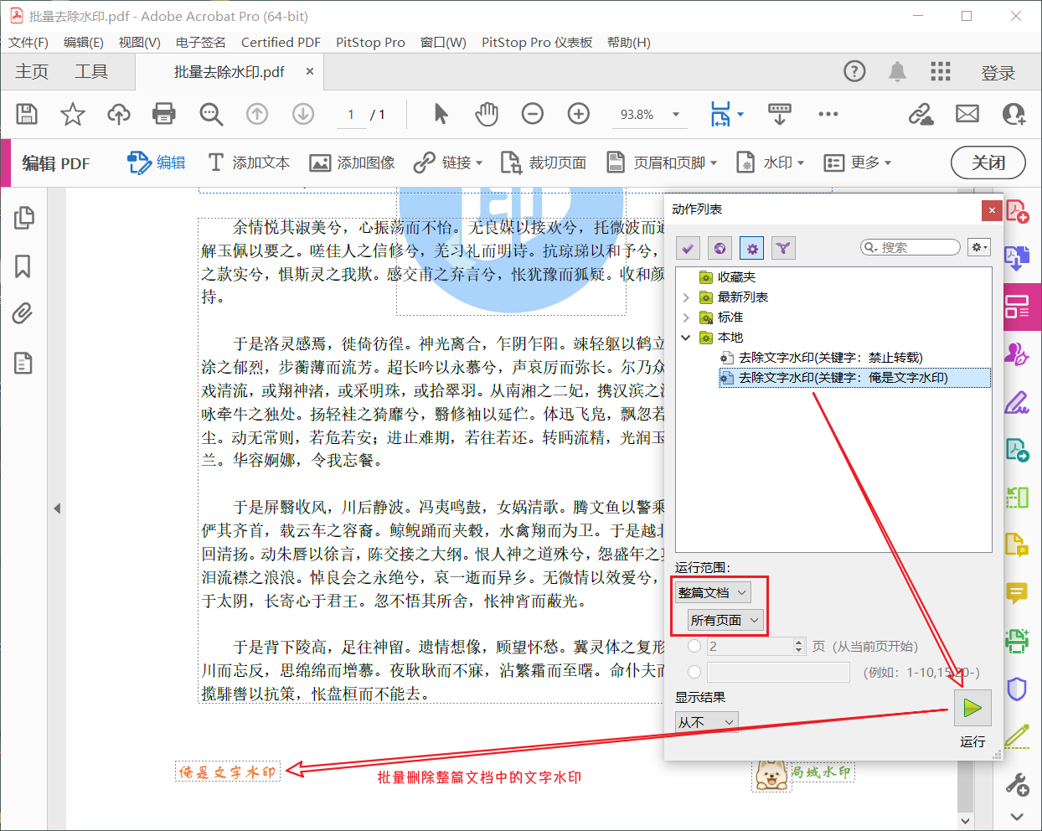Print the document with the printer icon

164,114
